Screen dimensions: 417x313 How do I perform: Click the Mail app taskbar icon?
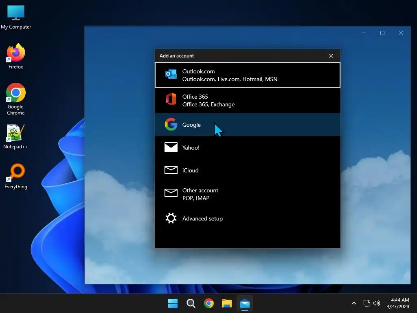click(245, 303)
